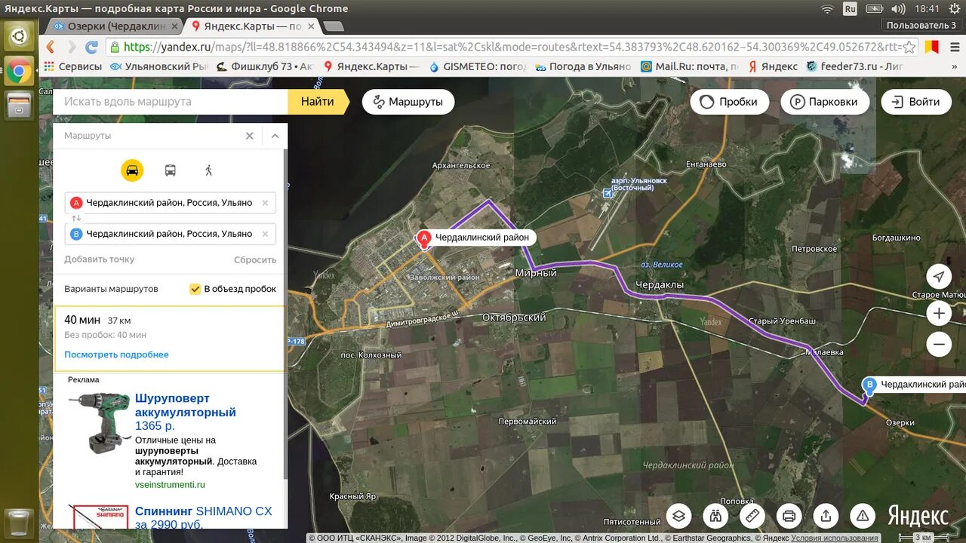The width and height of the screenshot is (966, 543).
Task: Open Ubuntu Dash from launcher
Action: (19, 35)
